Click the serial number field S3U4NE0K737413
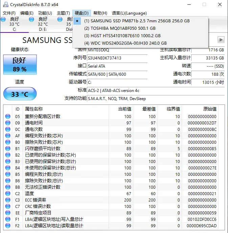 pyautogui.click(x=117, y=58)
